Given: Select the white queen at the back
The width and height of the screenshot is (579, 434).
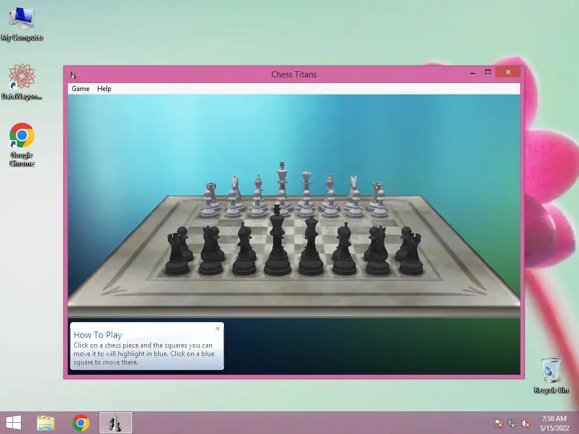Looking at the screenshot, I should (x=306, y=181).
